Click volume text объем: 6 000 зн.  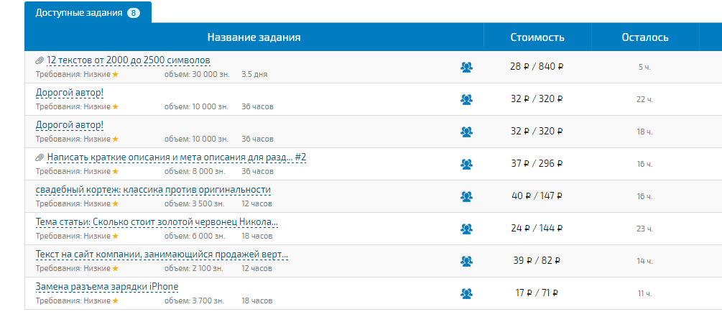click(x=195, y=236)
